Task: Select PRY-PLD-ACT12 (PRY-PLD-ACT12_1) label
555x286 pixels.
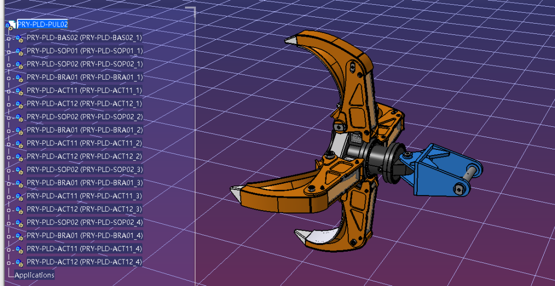Action: [85, 104]
